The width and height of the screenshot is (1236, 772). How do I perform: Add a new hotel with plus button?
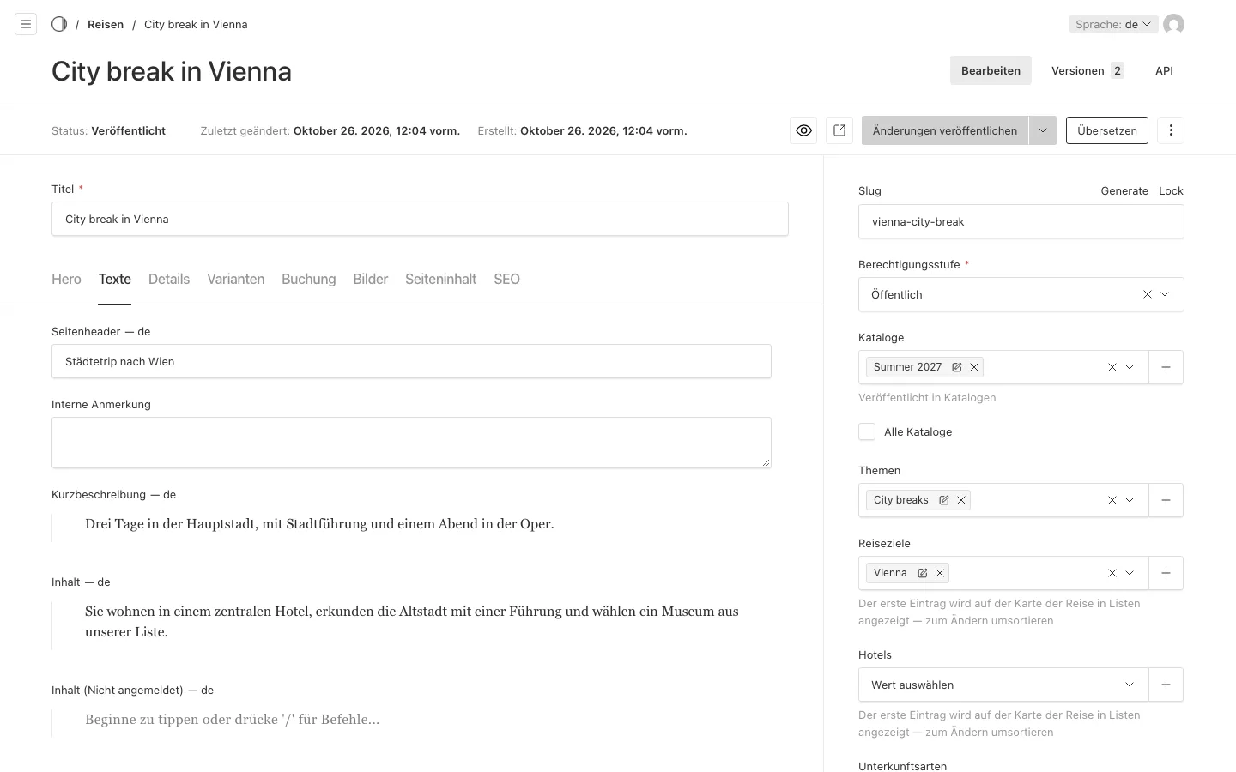point(1166,685)
